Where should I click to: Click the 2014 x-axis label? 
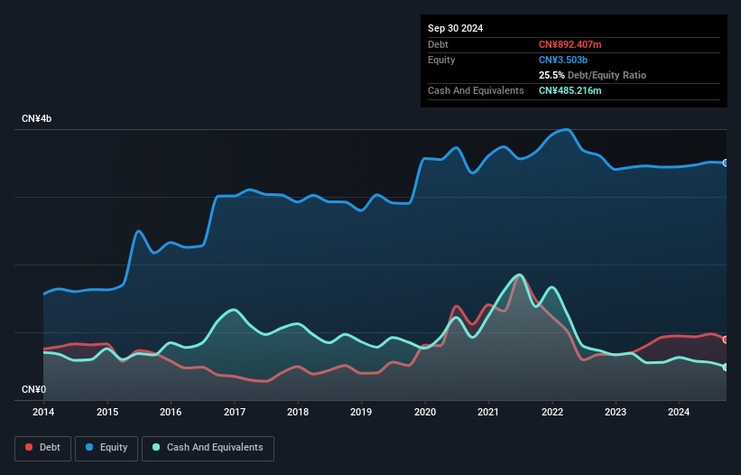[x=43, y=412]
